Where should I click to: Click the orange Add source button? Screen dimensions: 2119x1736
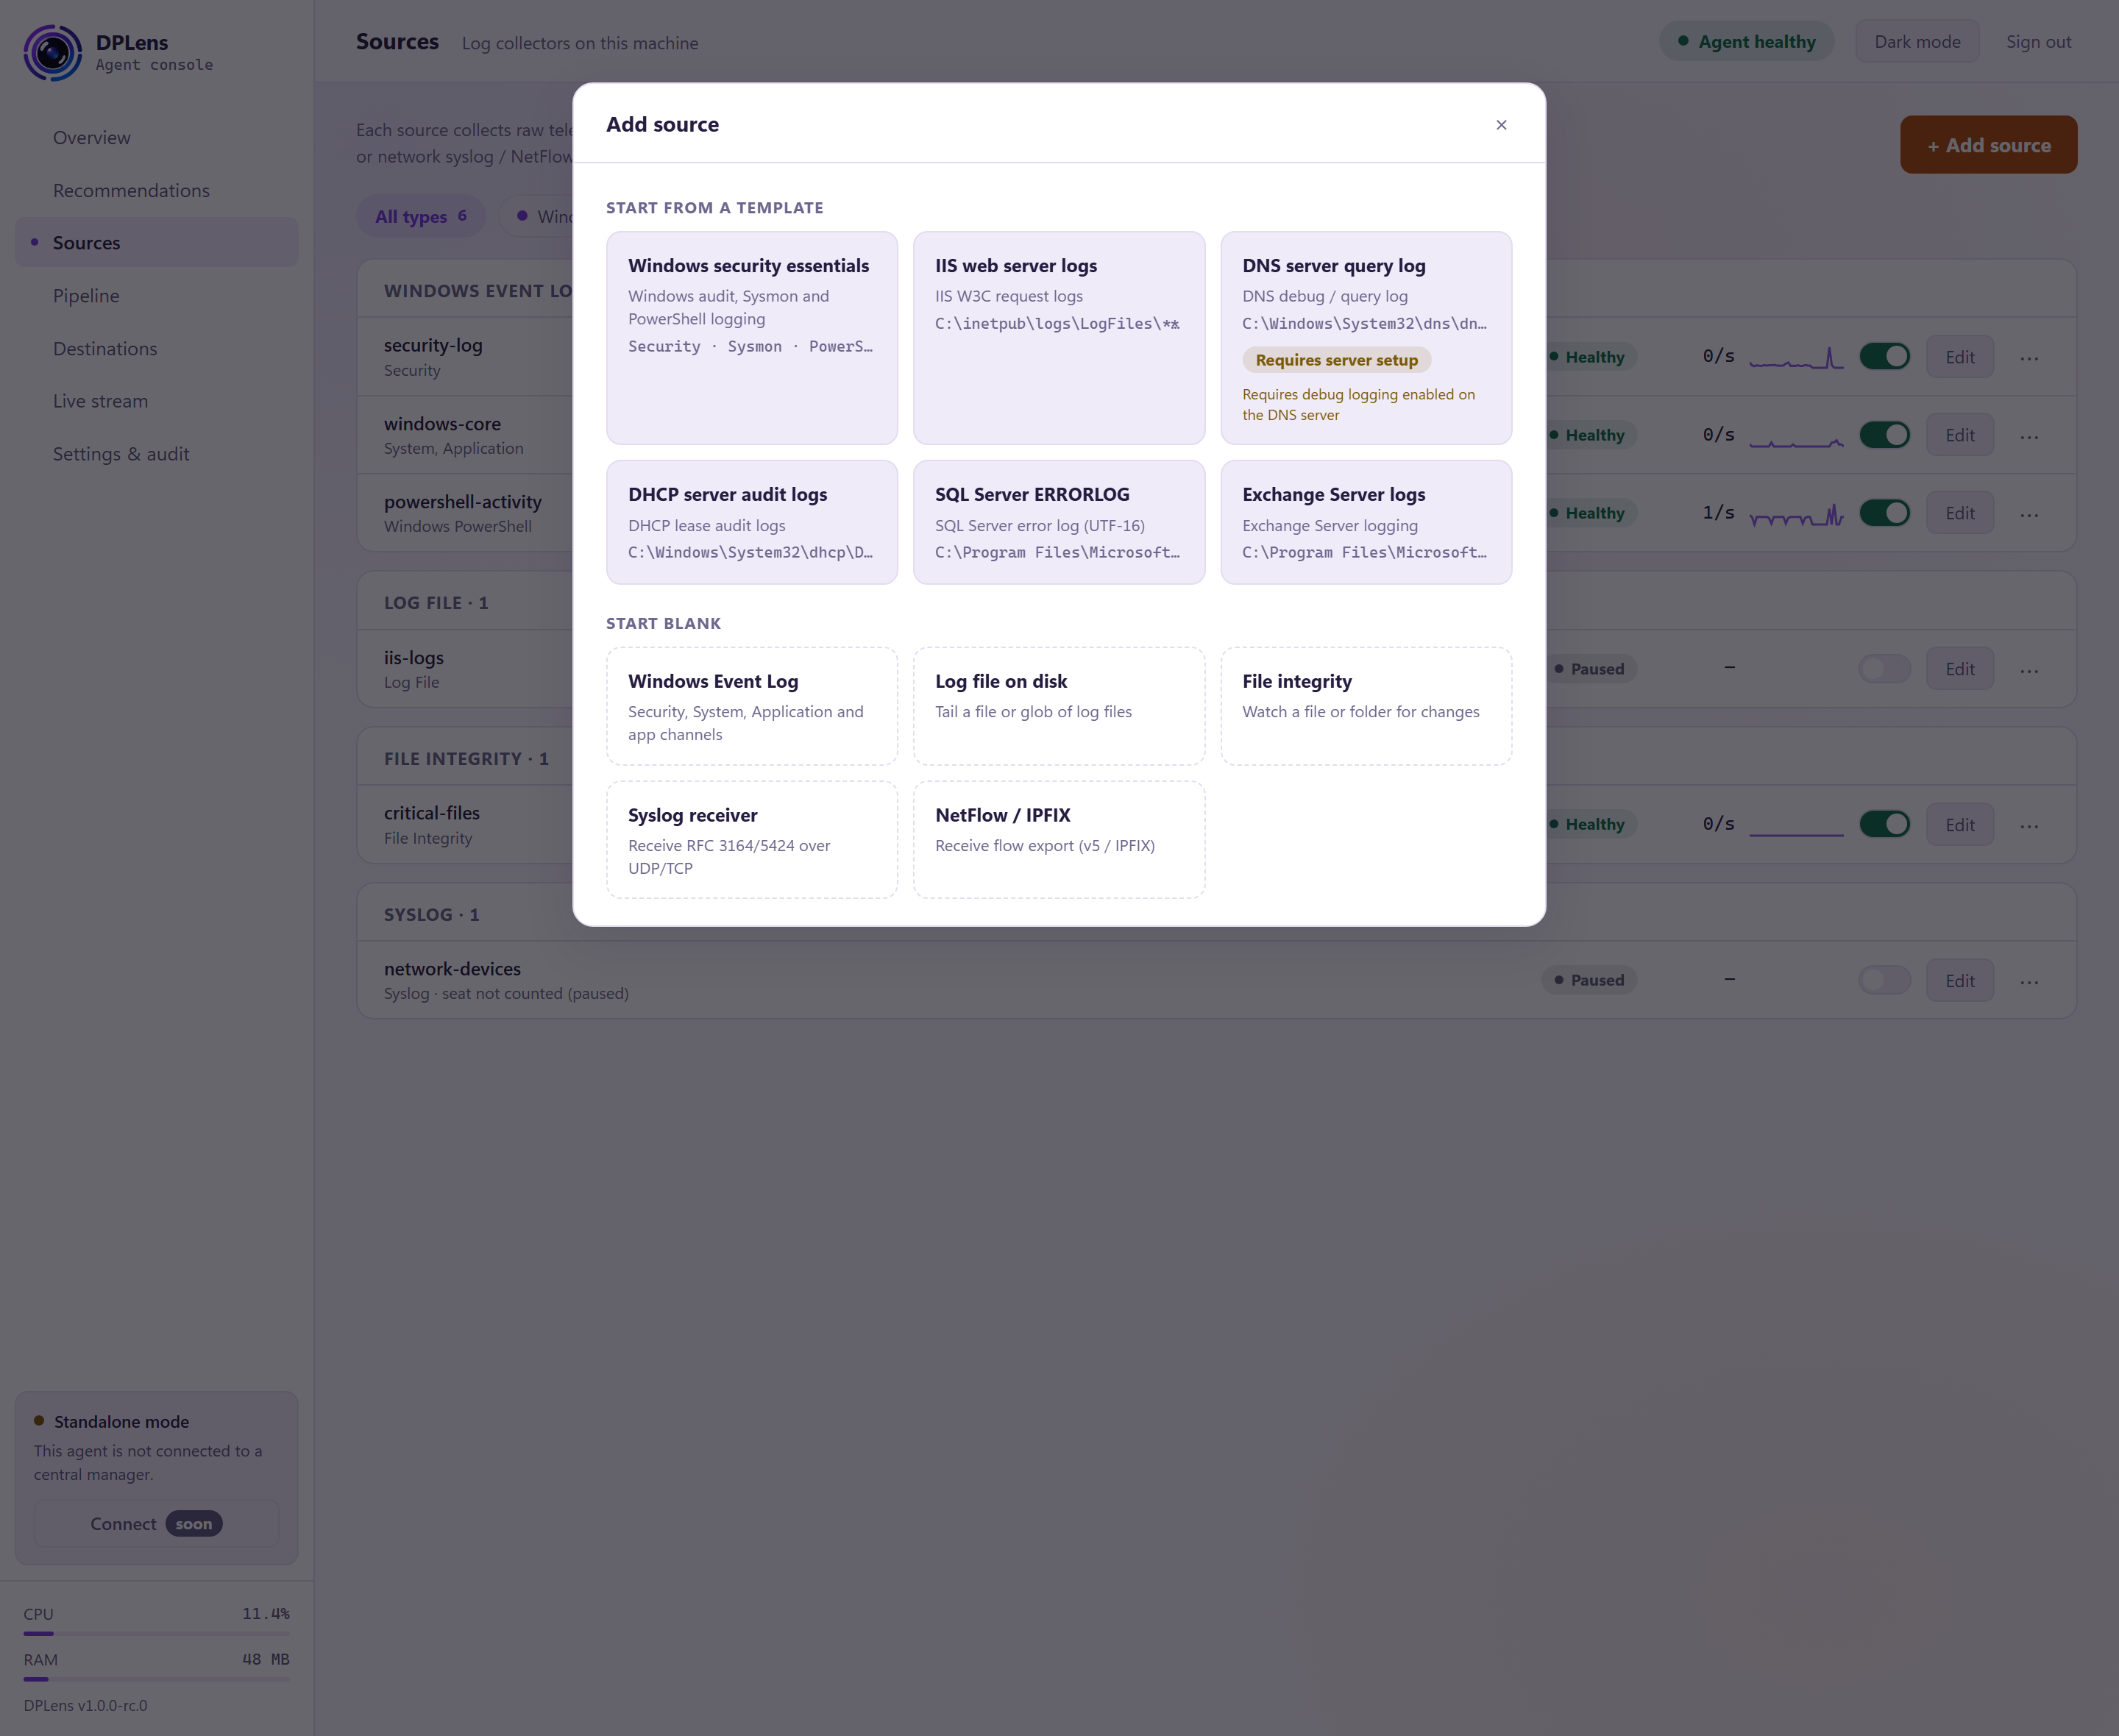(x=1988, y=145)
